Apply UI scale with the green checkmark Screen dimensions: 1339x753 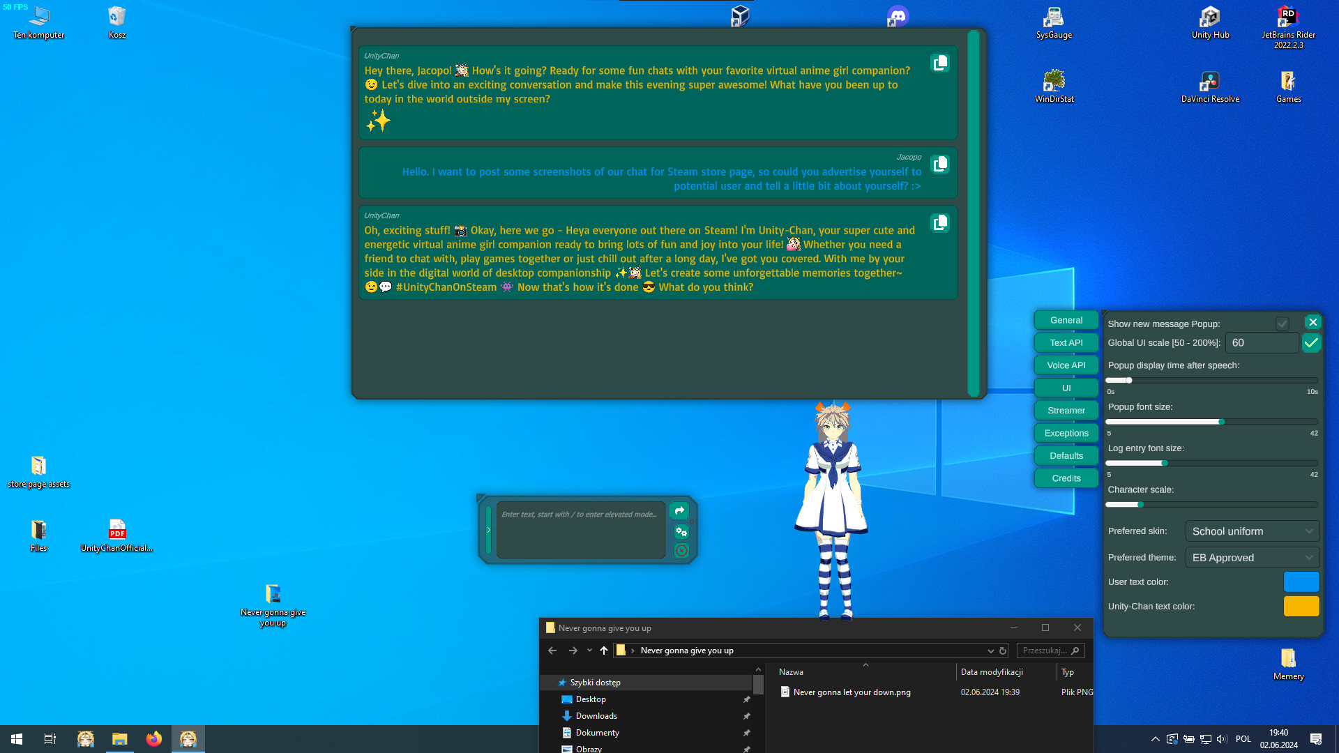tap(1311, 342)
